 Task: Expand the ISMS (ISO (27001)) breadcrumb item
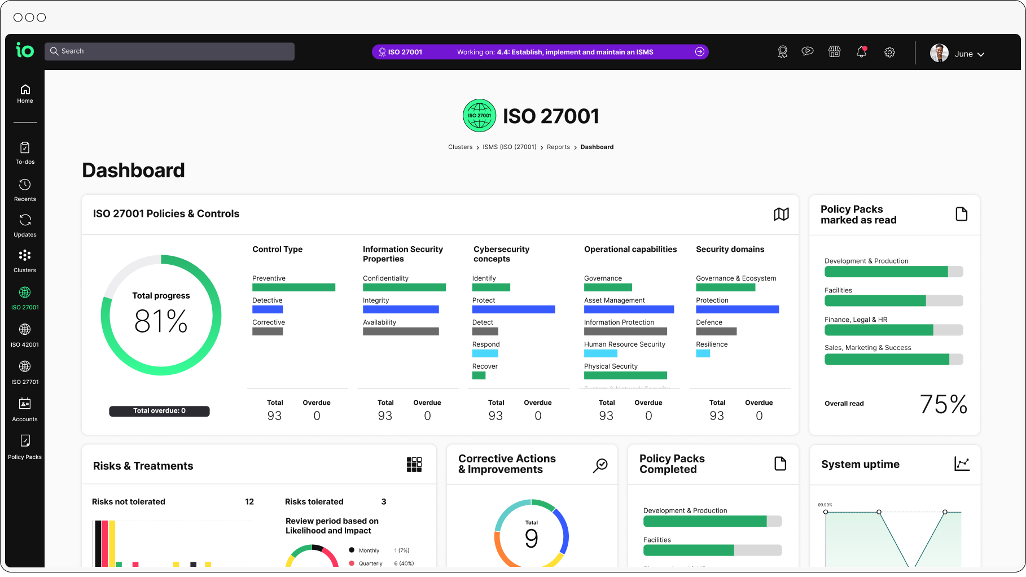(510, 147)
